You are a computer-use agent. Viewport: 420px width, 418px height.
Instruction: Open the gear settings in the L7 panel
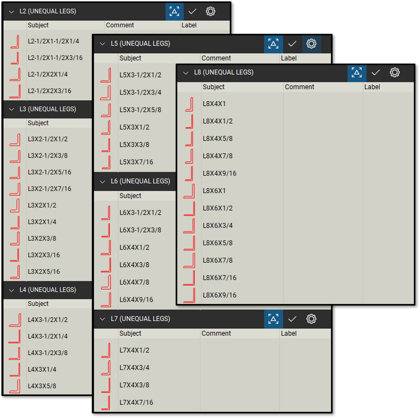tap(311, 319)
